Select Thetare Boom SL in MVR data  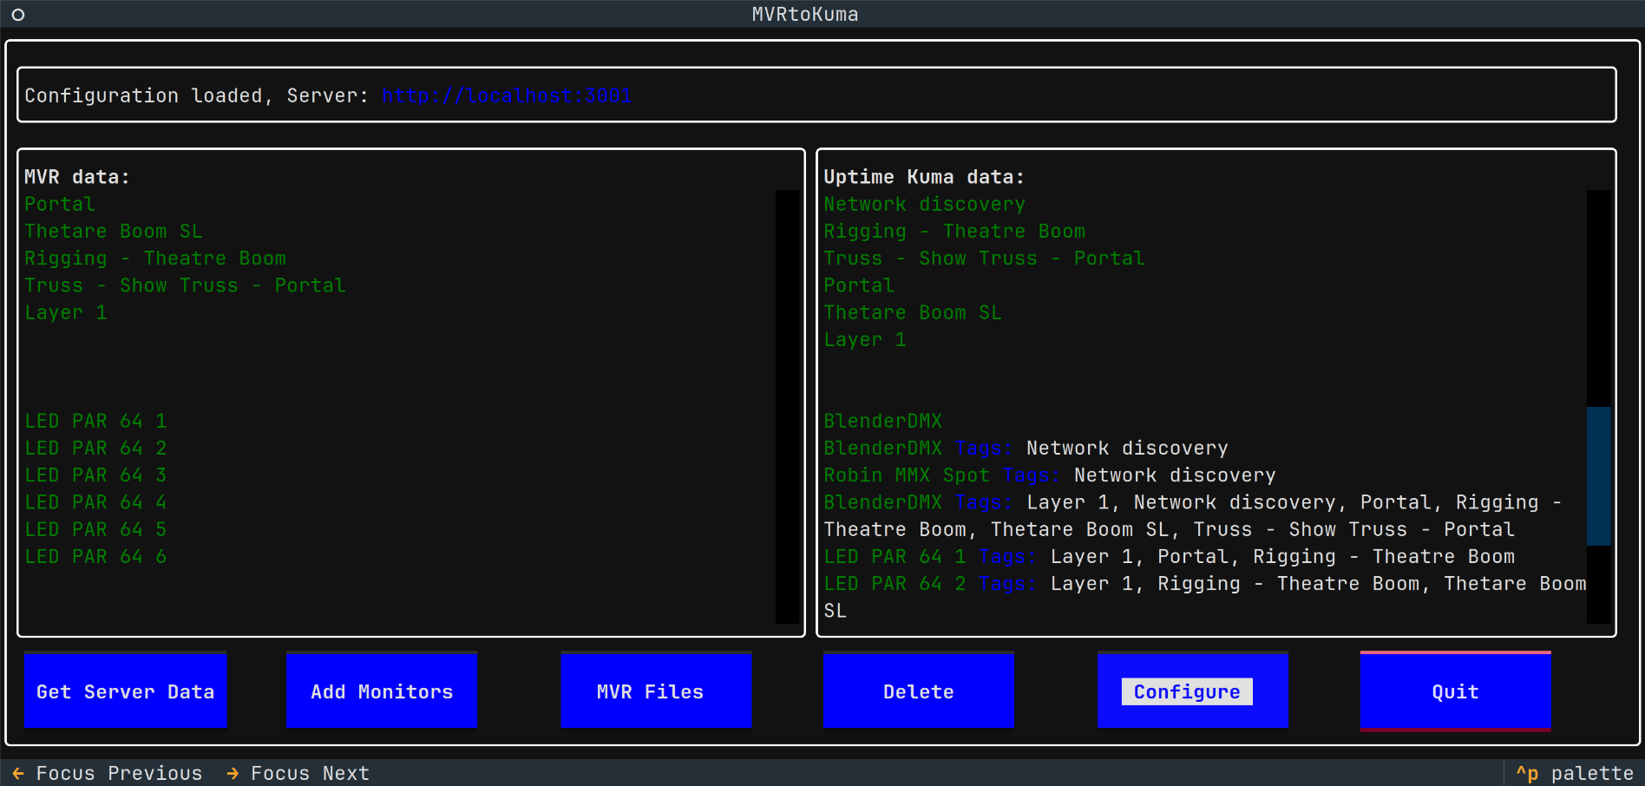point(114,231)
